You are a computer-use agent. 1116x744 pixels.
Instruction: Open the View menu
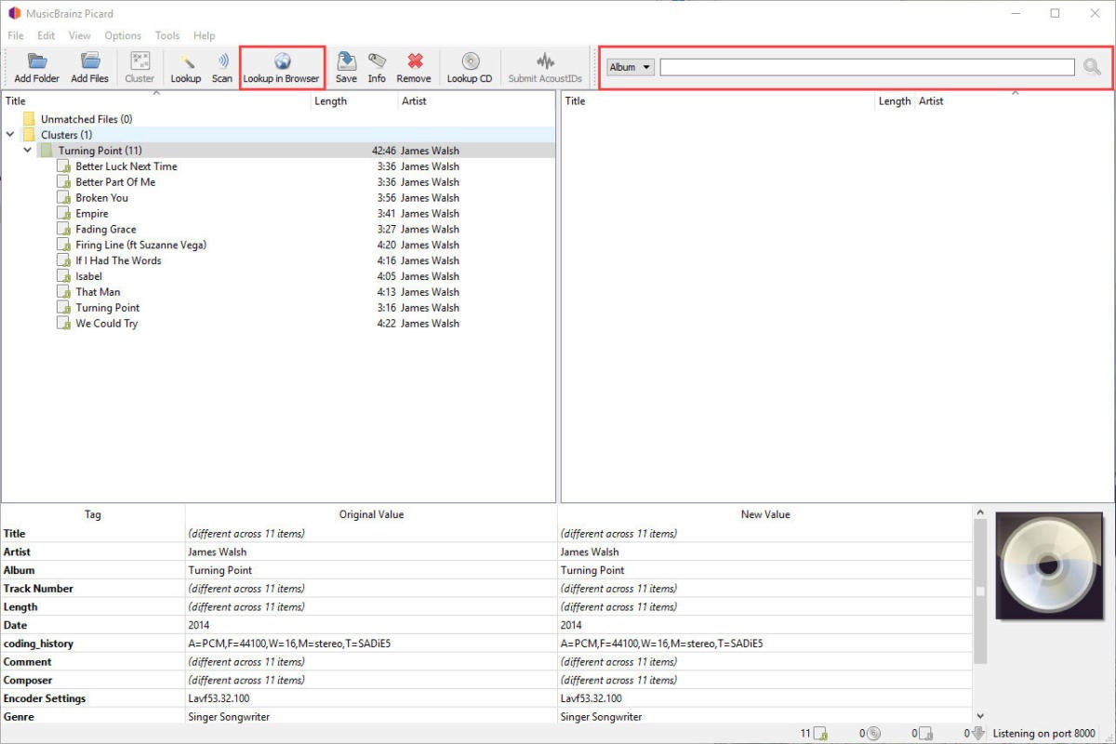point(79,35)
